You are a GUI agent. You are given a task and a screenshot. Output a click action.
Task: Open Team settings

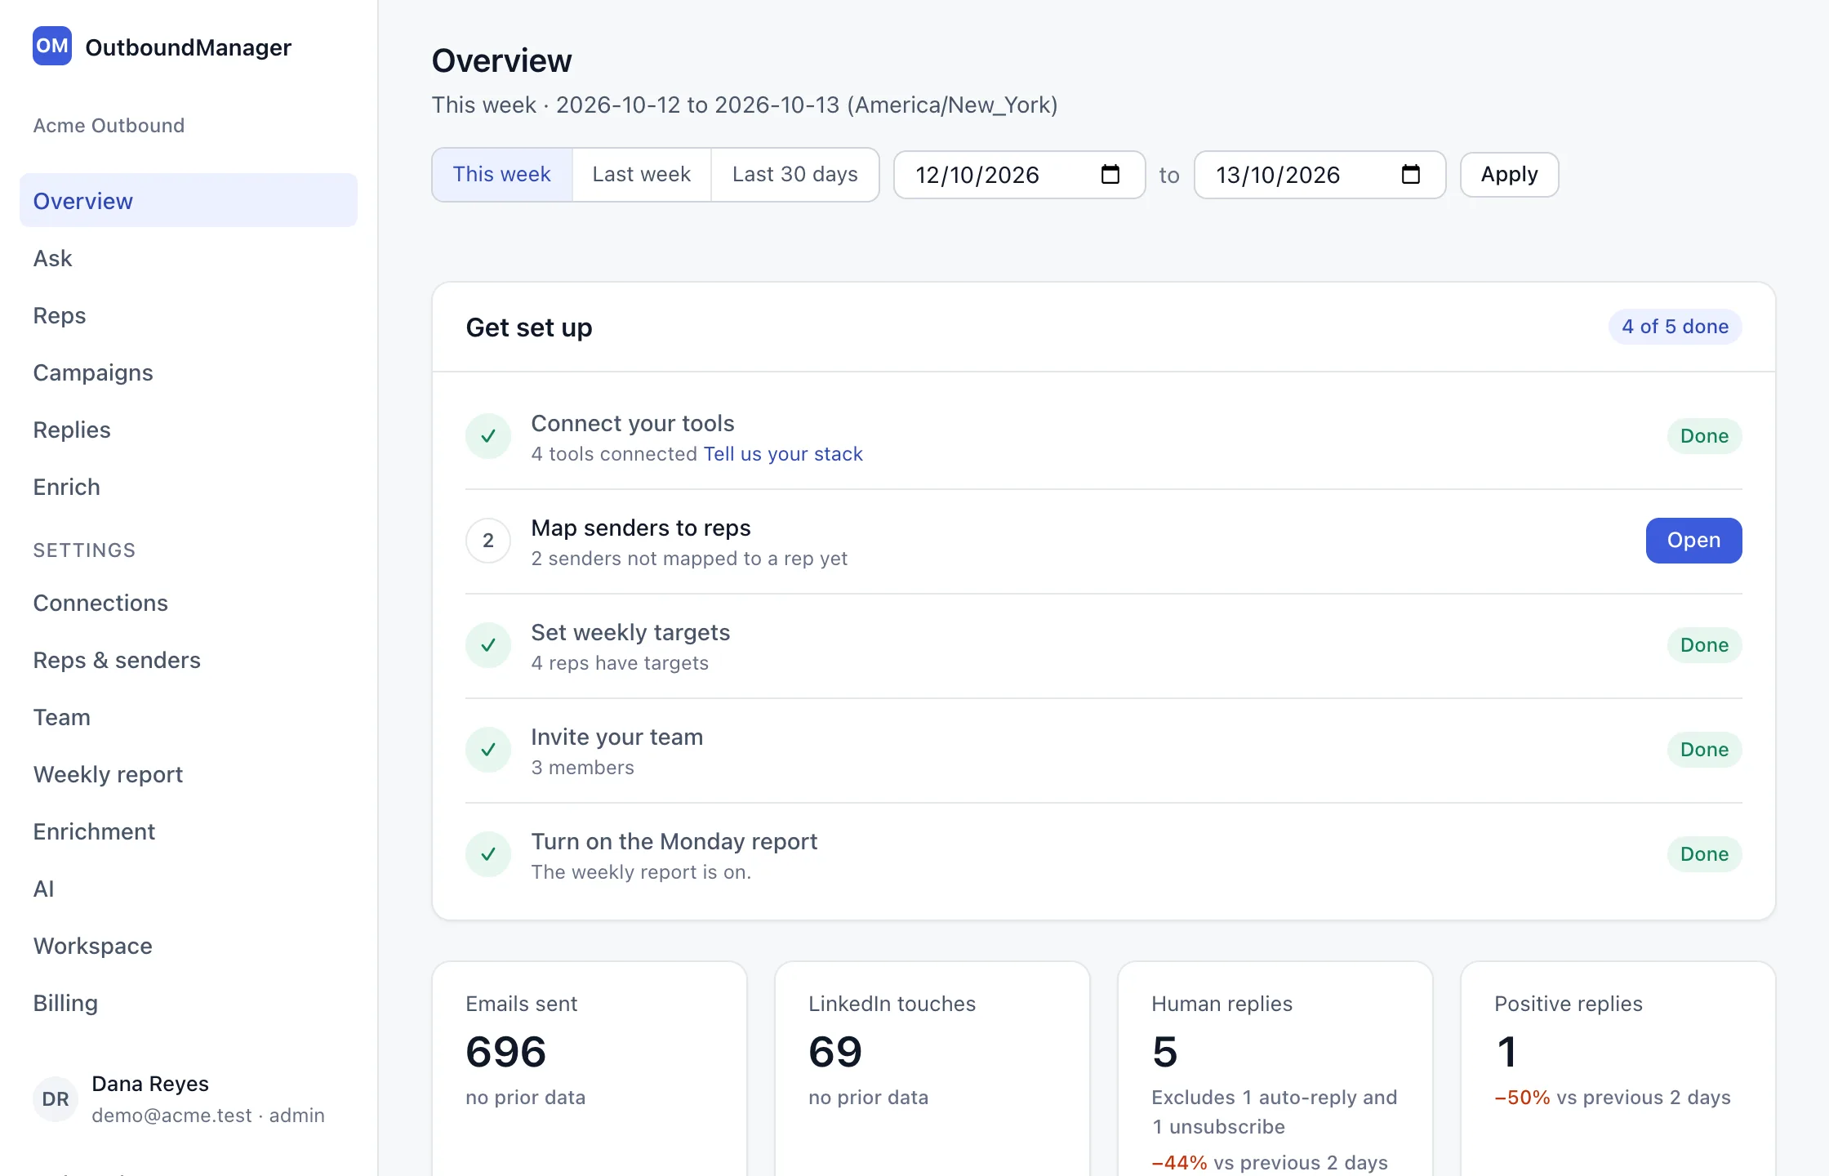coord(189,717)
